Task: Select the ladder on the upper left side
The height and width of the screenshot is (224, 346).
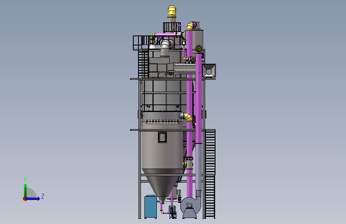Action: point(143,64)
